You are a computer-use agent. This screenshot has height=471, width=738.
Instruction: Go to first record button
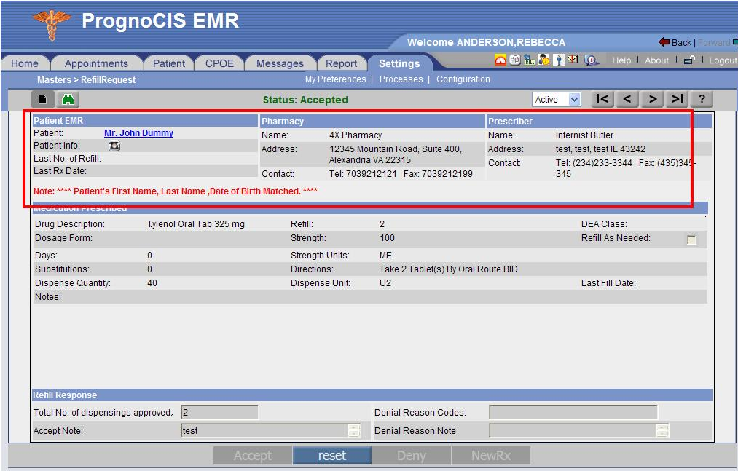(x=602, y=99)
